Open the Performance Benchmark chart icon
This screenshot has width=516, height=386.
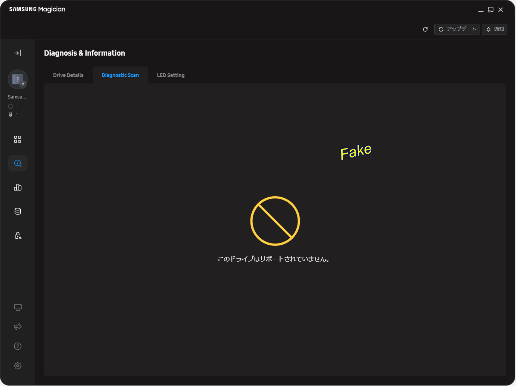(x=18, y=187)
